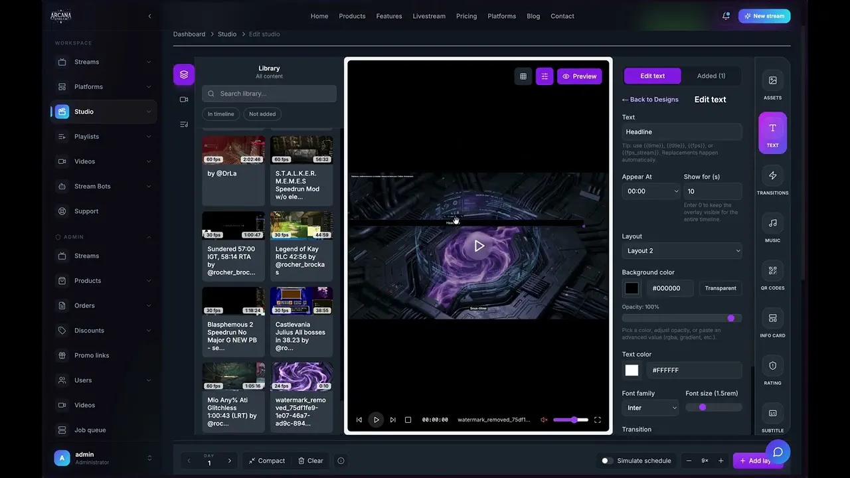
Task: Play the preview from player controls
Action: (376, 420)
